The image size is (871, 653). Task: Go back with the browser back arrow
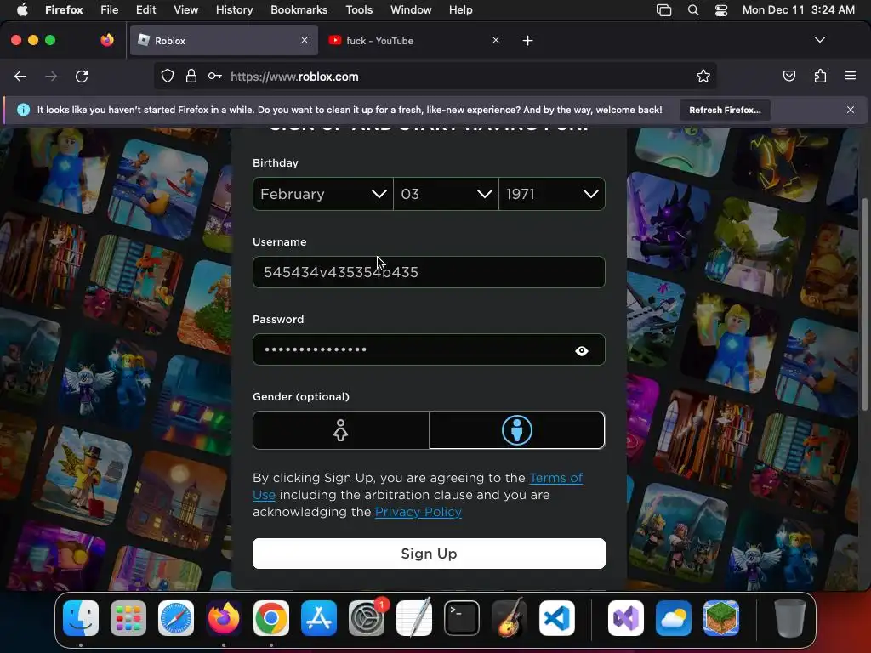20,76
